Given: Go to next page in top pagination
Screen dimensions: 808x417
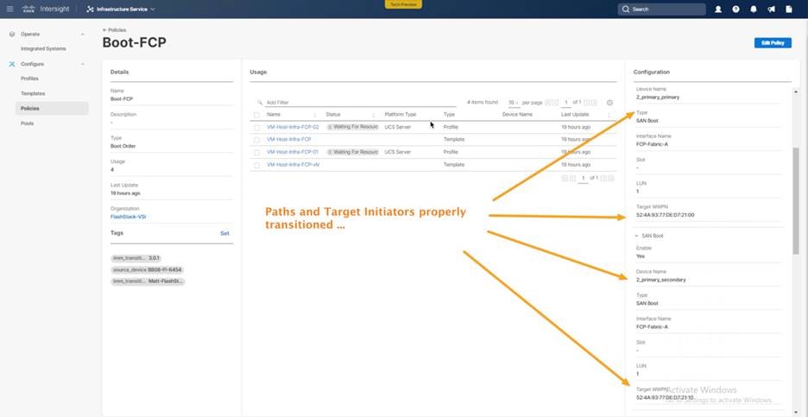Looking at the screenshot, I should click(x=587, y=103).
